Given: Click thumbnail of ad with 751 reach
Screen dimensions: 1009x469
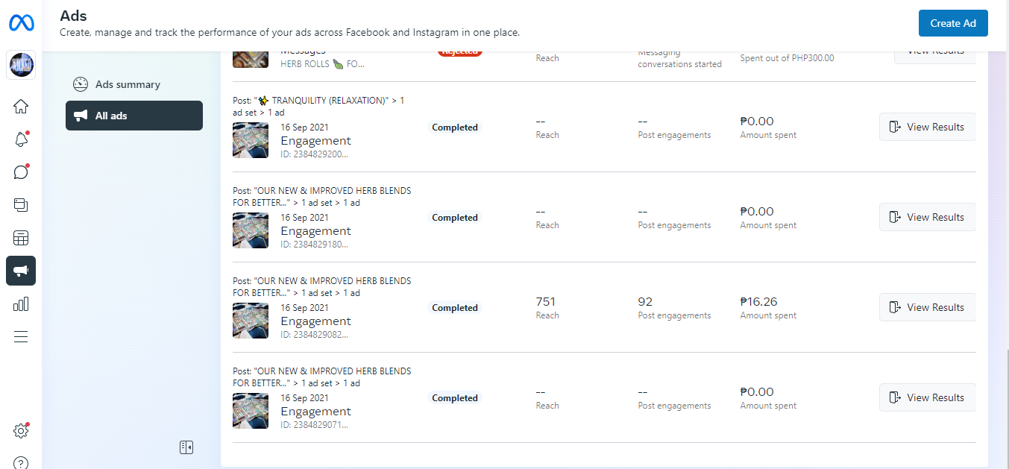Looking at the screenshot, I should 251,321.
